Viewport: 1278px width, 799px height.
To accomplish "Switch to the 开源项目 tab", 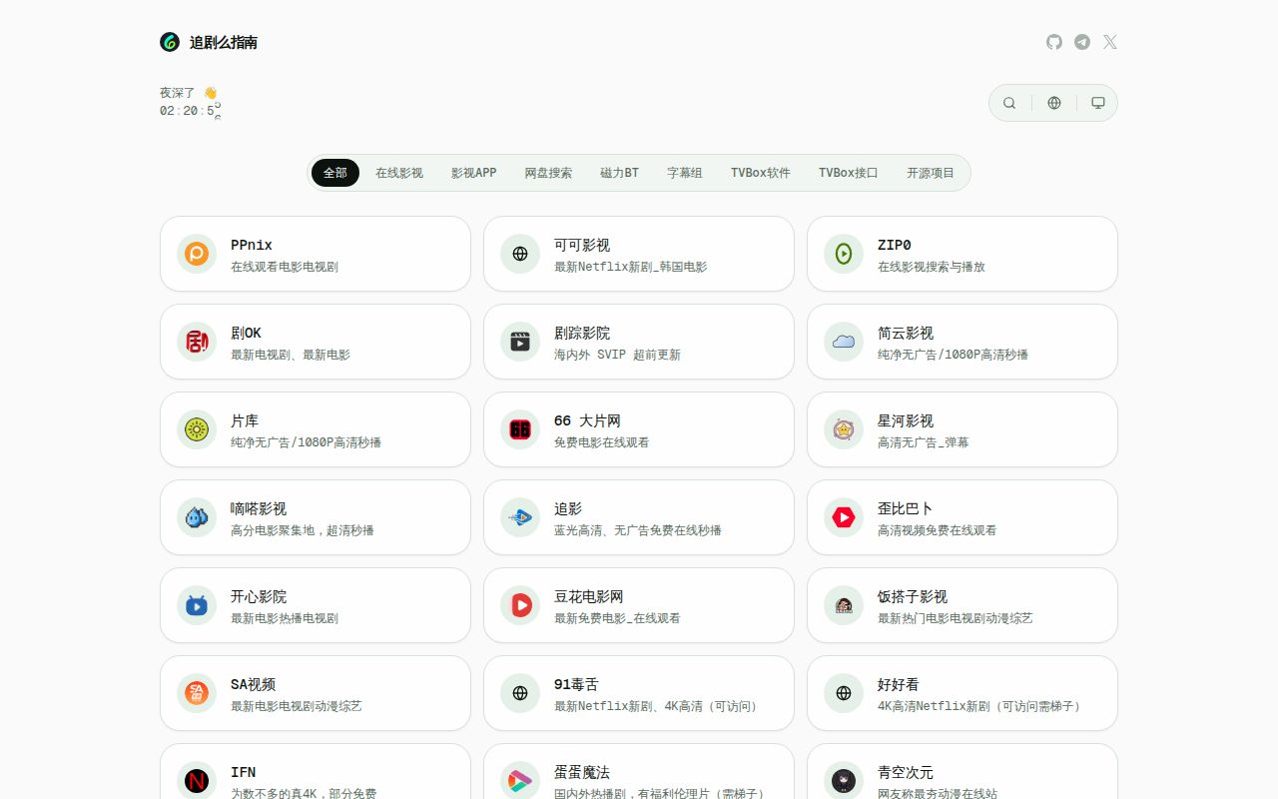I will coord(931,173).
